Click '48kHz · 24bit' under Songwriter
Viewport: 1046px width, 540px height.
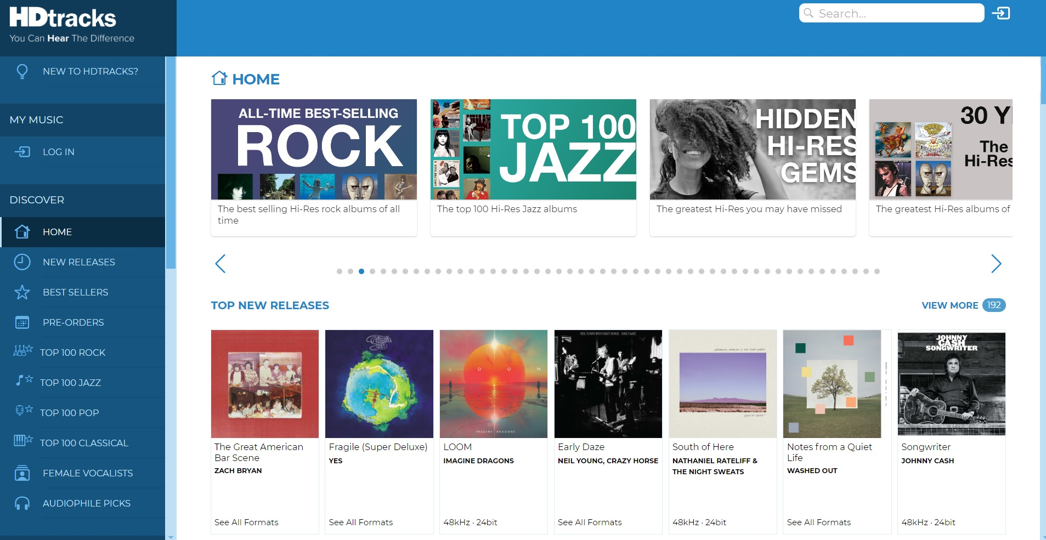(928, 522)
